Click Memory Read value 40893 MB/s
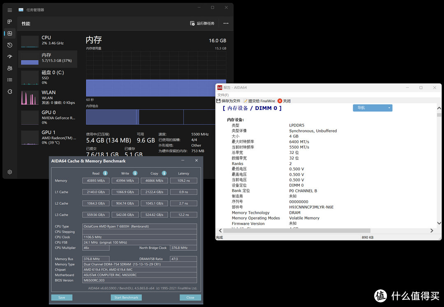 96,180
